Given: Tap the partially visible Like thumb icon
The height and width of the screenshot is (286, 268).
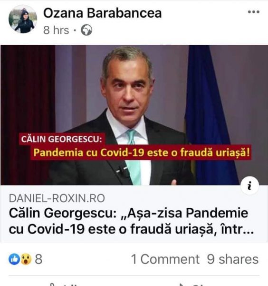Looking at the screenshot, I should [x=53, y=285].
